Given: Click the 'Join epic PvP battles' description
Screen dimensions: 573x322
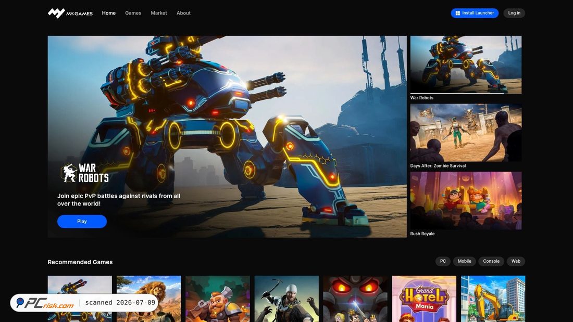Looking at the screenshot, I should coord(119,200).
